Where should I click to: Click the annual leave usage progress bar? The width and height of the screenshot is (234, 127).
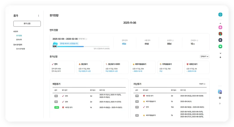[x=84, y=47]
